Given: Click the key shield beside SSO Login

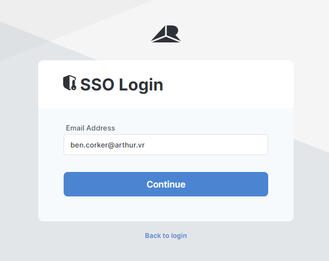Looking at the screenshot, I should [x=70, y=83].
